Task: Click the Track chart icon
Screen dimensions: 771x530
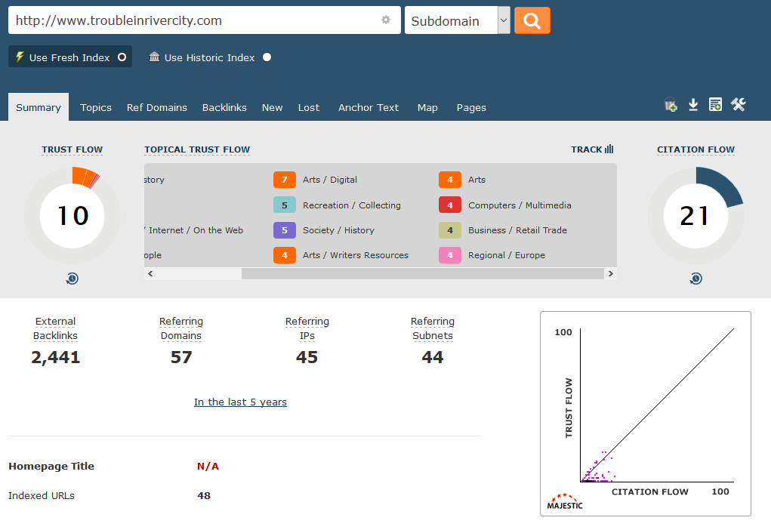Action: click(609, 149)
